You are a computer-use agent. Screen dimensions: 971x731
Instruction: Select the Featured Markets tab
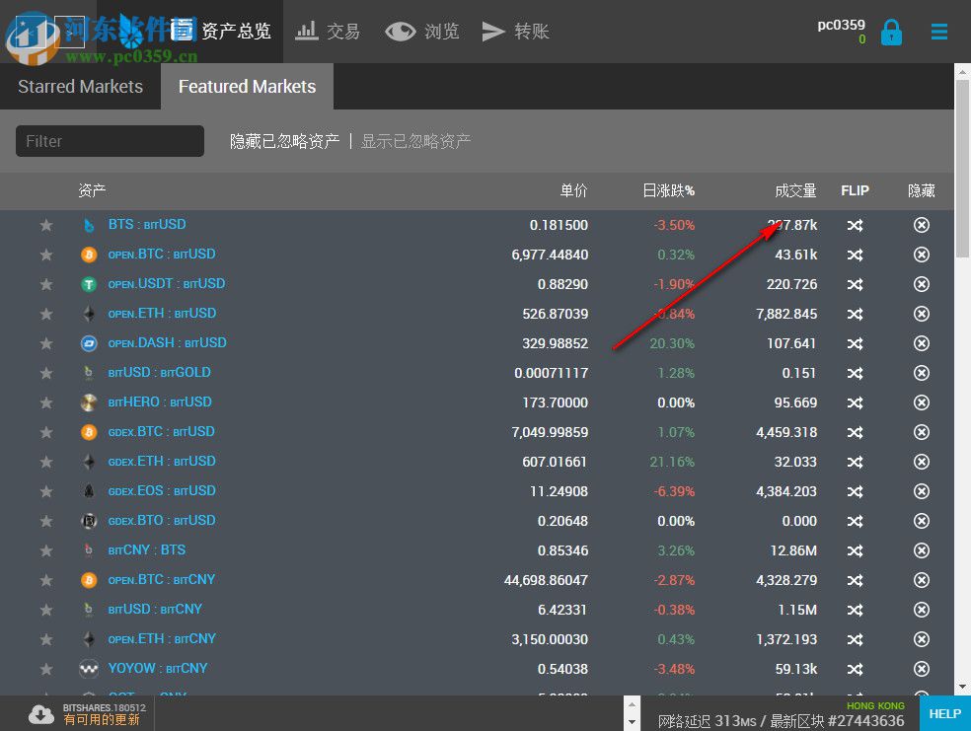tap(247, 87)
